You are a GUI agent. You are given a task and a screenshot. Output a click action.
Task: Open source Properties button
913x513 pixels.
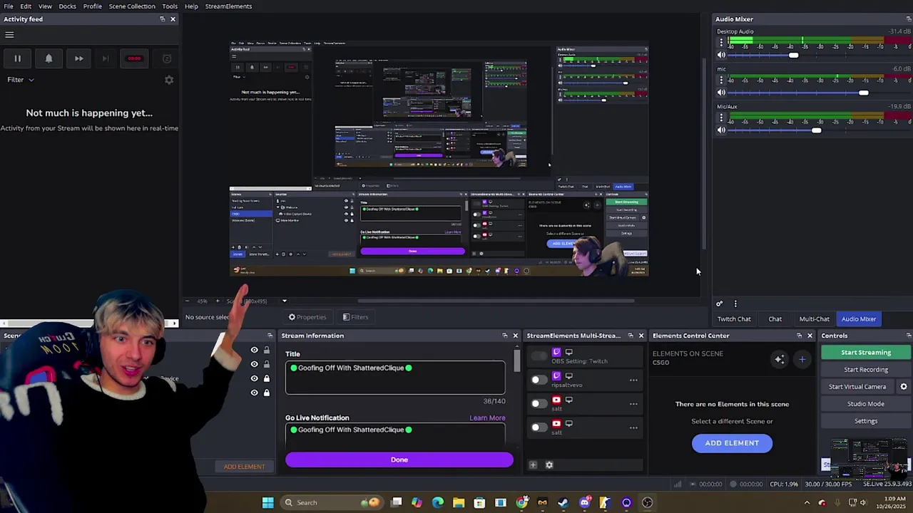tap(307, 317)
